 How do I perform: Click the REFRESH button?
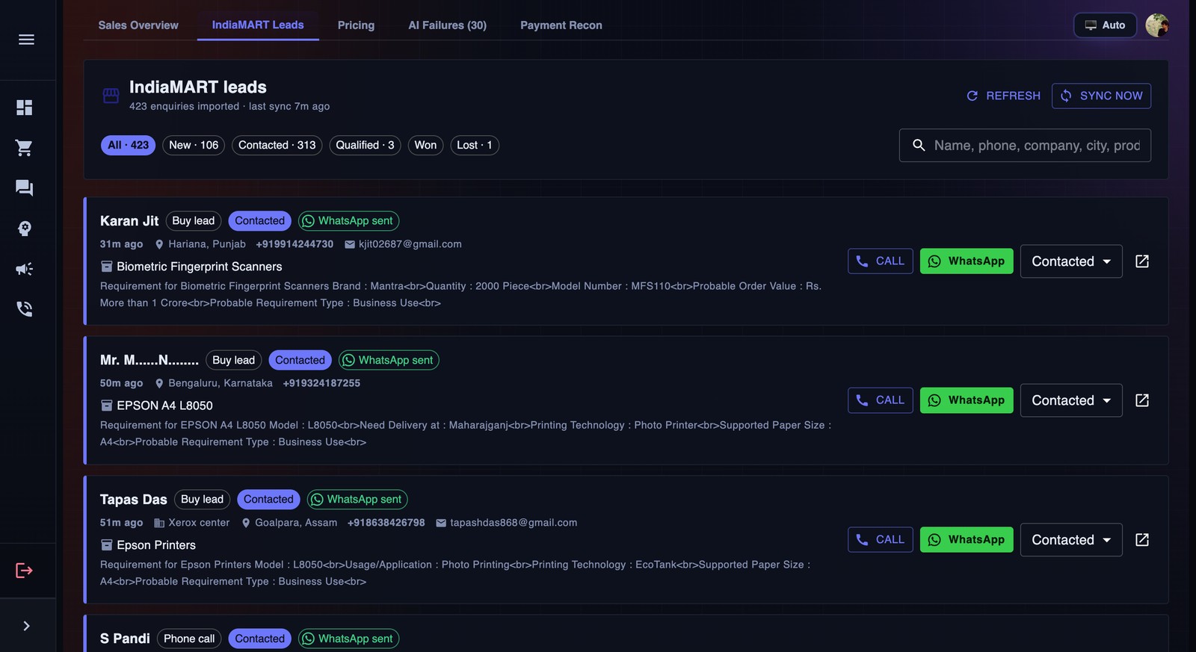1003,96
